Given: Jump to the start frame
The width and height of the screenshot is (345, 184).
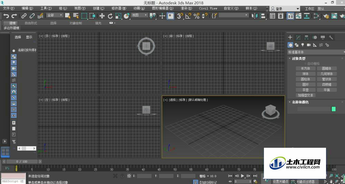Looking at the screenshot, I should 230,176.
